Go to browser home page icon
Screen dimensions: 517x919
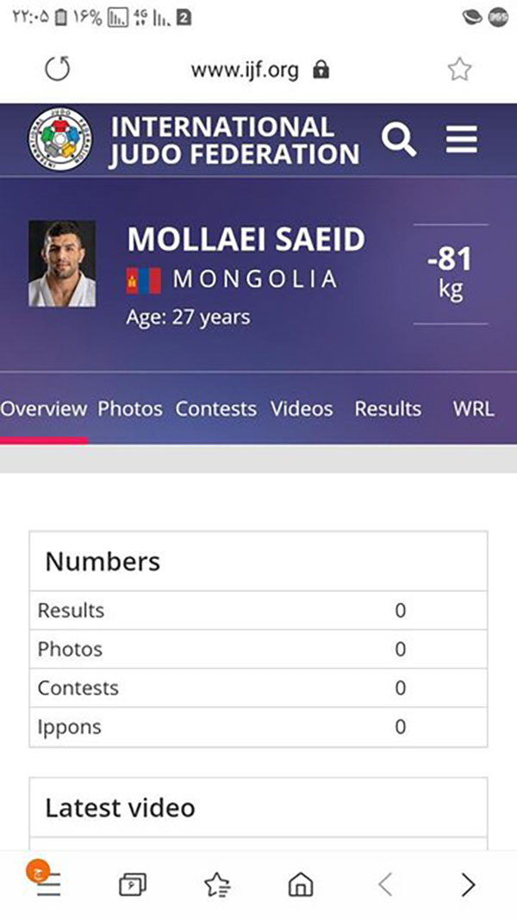(301, 885)
